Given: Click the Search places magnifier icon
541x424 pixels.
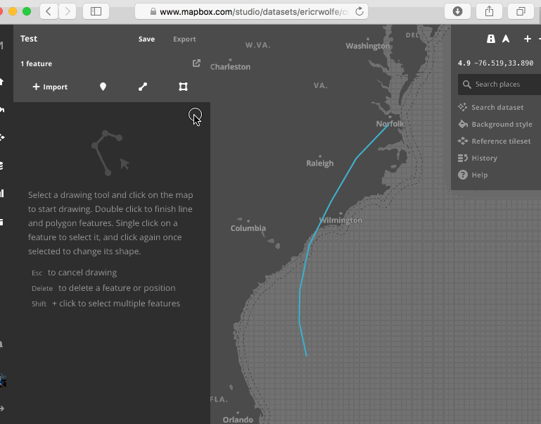Looking at the screenshot, I should (467, 85).
